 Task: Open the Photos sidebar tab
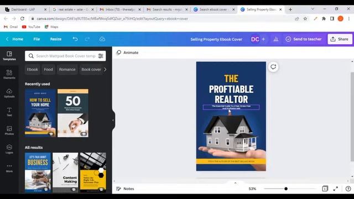(x=9, y=130)
